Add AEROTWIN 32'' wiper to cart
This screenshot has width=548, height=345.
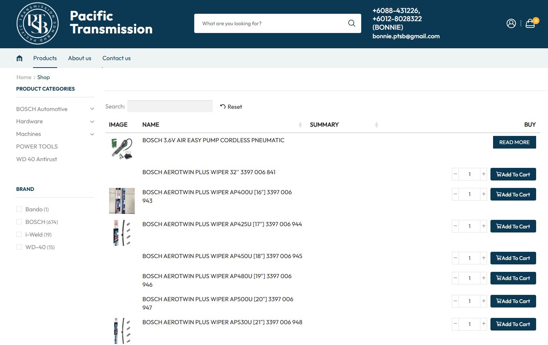click(x=513, y=174)
